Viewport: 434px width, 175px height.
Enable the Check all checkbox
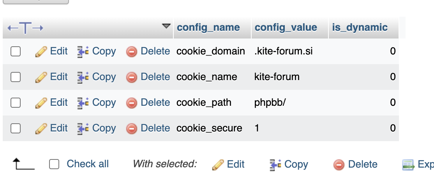[54, 164]
